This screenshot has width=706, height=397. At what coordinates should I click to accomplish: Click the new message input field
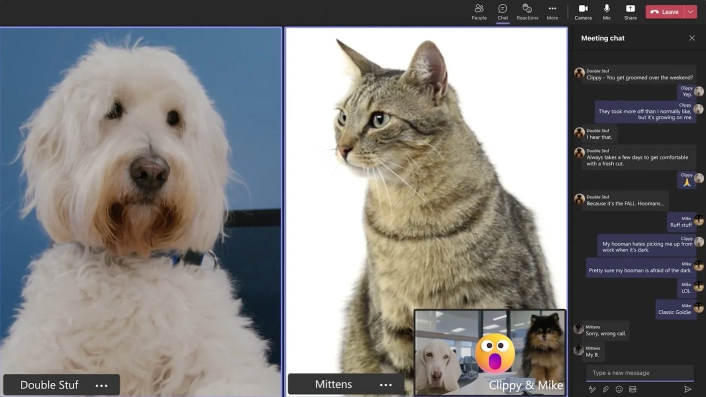click(x=639, y=373)
